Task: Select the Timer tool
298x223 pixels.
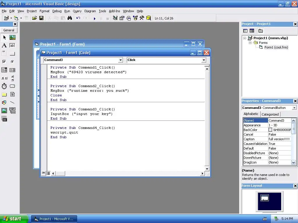Action: [4, 86]
